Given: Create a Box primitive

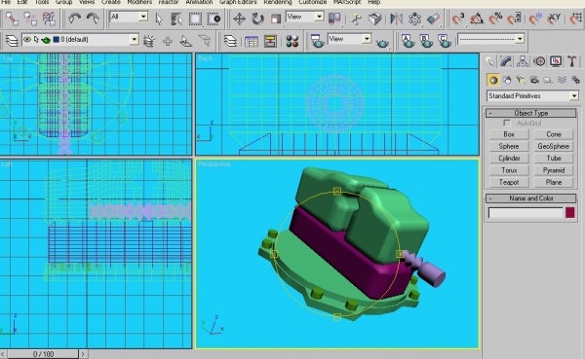Looking at the screenshot, I should (x=509, y=134).
